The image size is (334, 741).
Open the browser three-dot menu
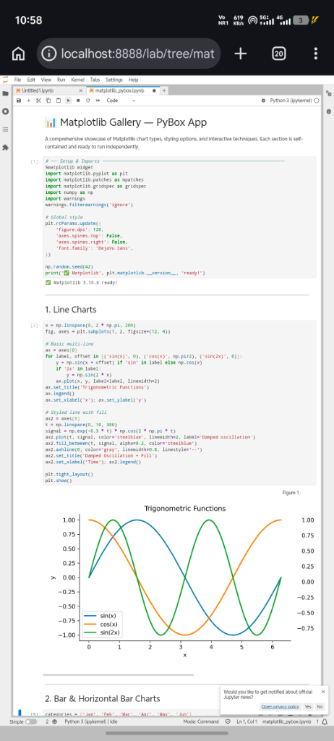tap(316, 54)
